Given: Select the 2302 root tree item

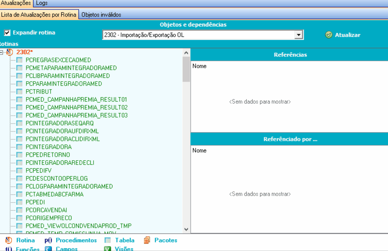Looking at the screenshot, I should [24, 52].
